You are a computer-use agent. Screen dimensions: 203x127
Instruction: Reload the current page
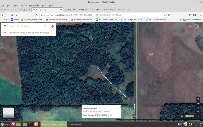tap(12, 15)
